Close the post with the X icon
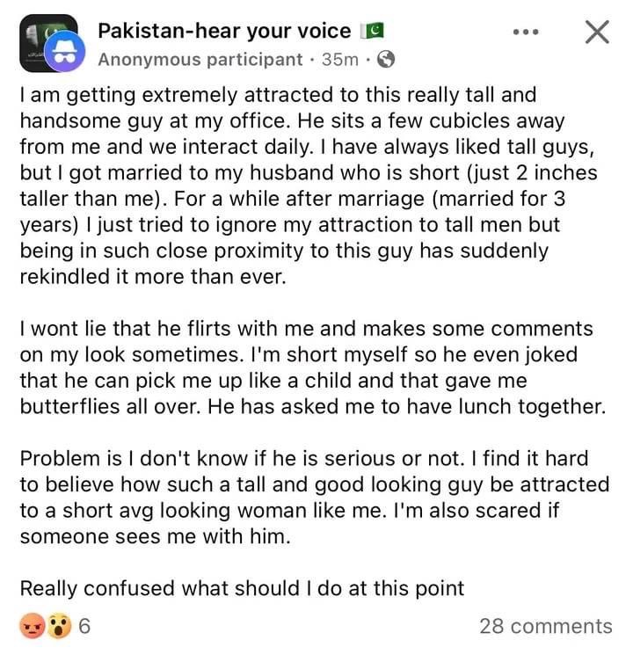The height and width of the screenshot is (662, 633). click(x=597, y=33)
